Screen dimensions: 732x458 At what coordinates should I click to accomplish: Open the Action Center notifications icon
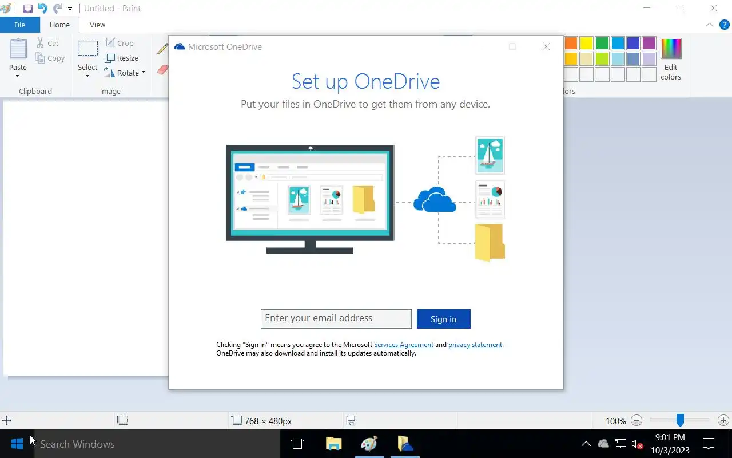tap(709, 444)
